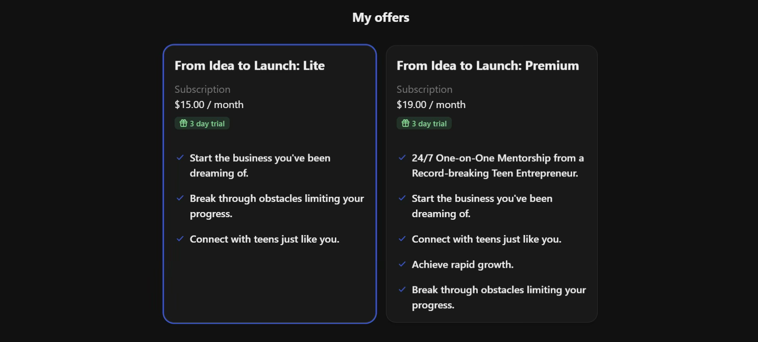Click the 'Subscription' label under the Premium title

(x=424, y=89)
